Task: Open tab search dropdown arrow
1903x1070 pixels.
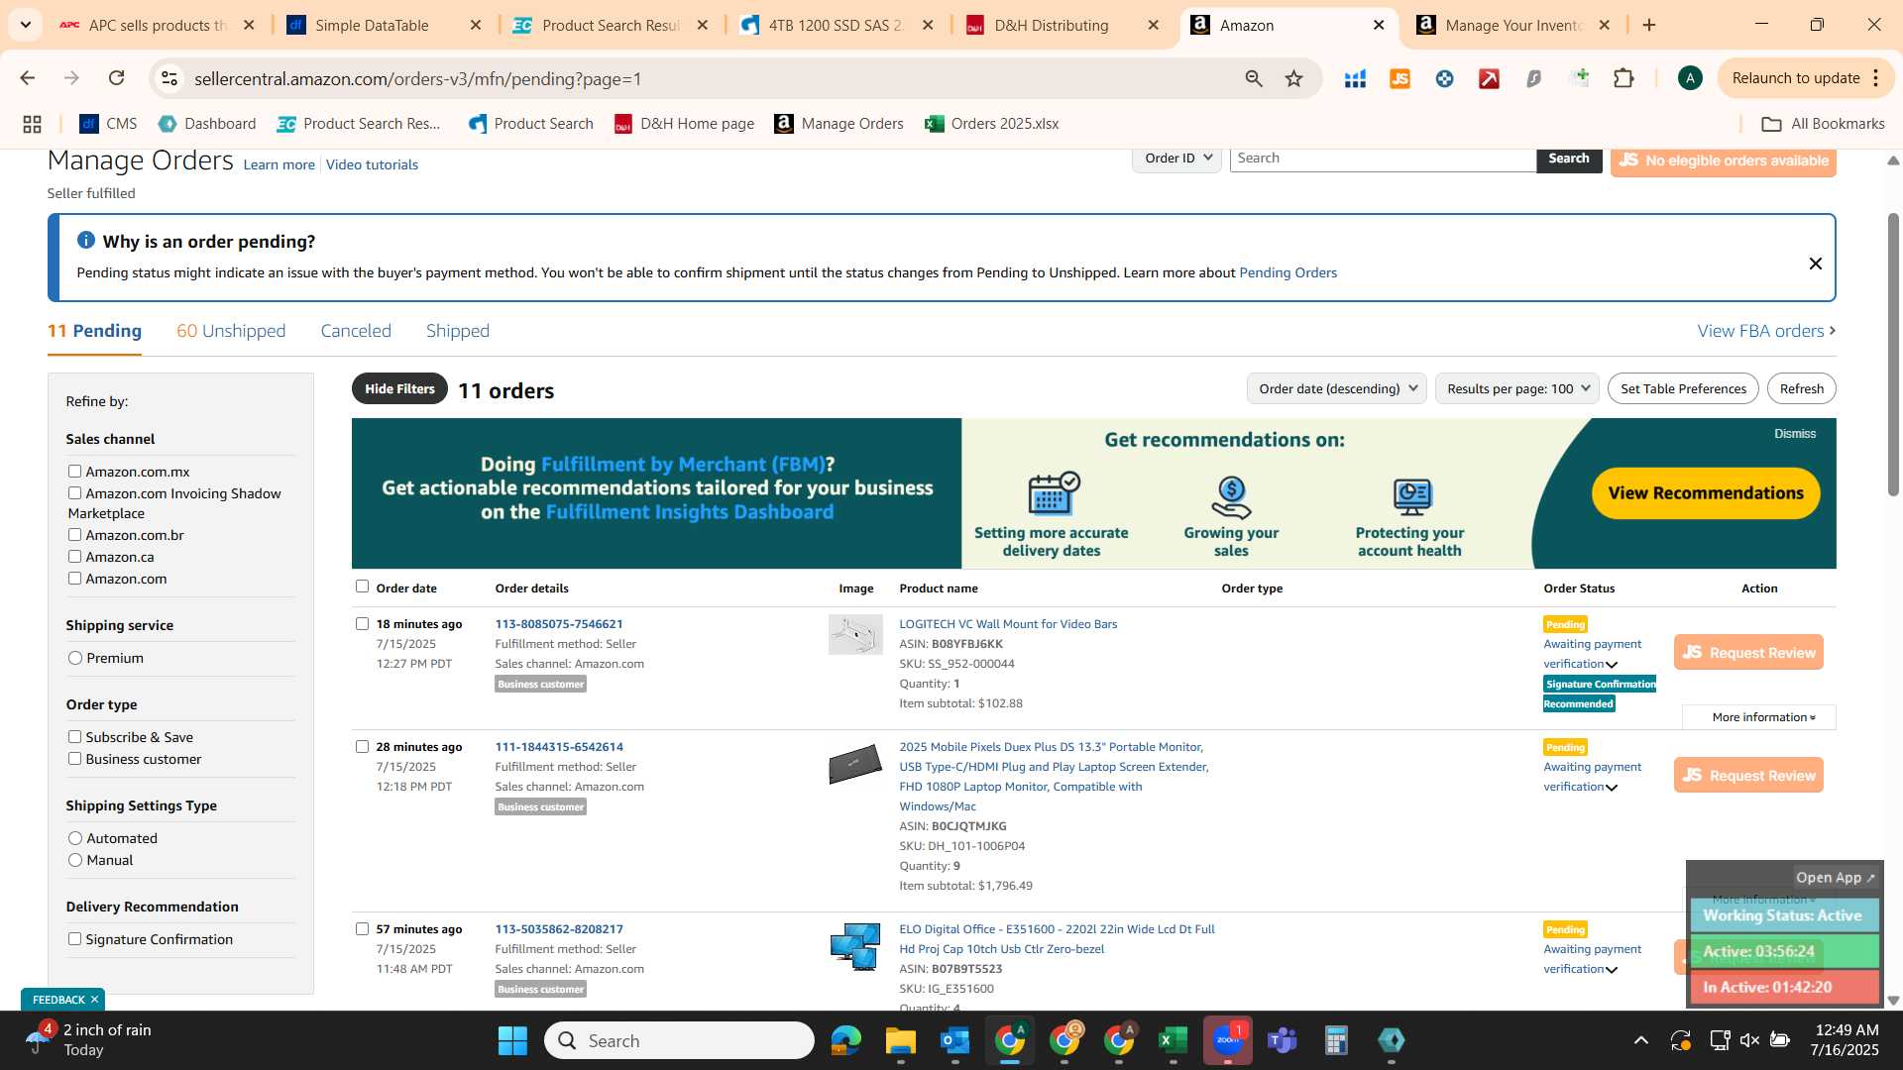Action: pos(25,25)
